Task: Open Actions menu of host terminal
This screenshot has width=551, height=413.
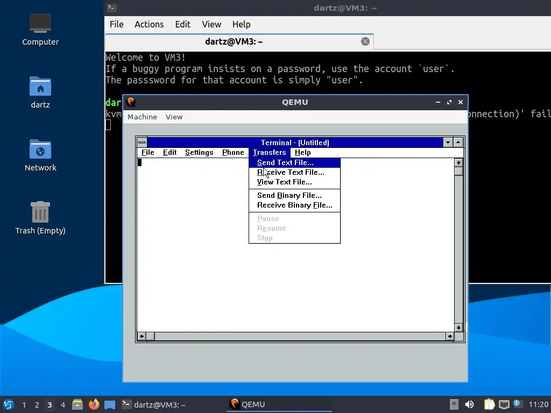Action: 149,24
